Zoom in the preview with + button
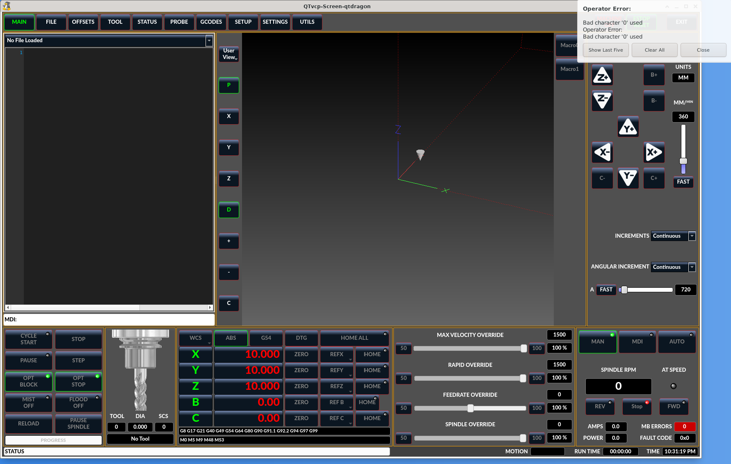731x464 pixels. [x=229, y=241]
